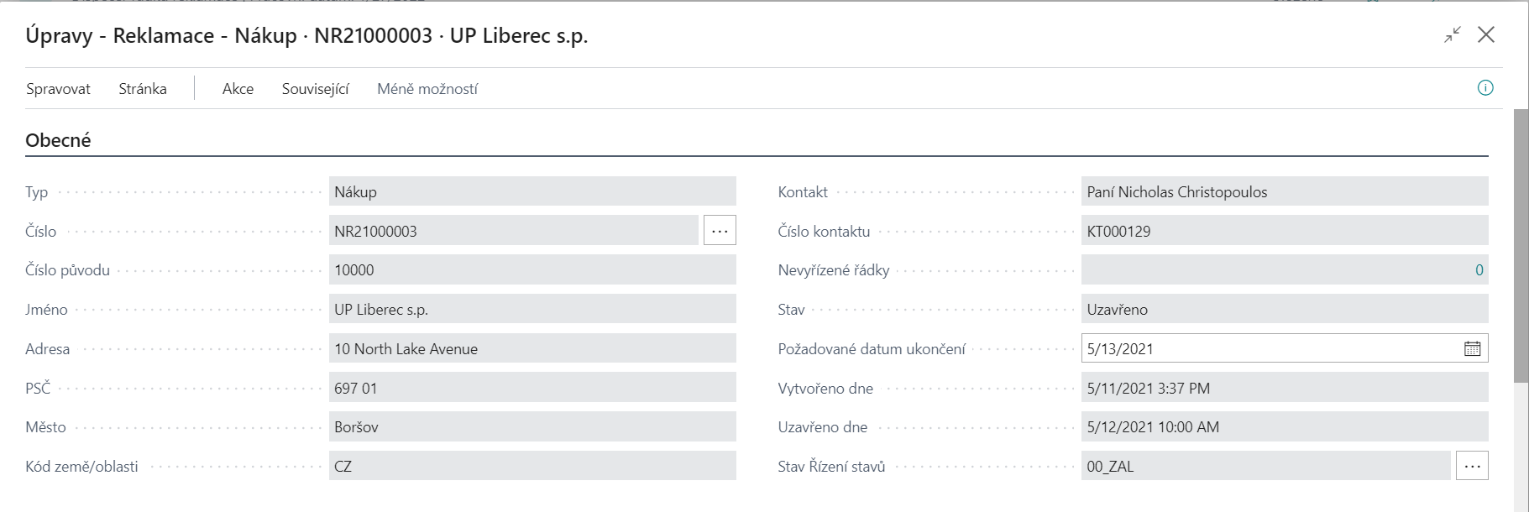The height and width of the screenshot is (512, 1529).
Task: Open the calendar date picker icon
Action: pos(1472,348)
